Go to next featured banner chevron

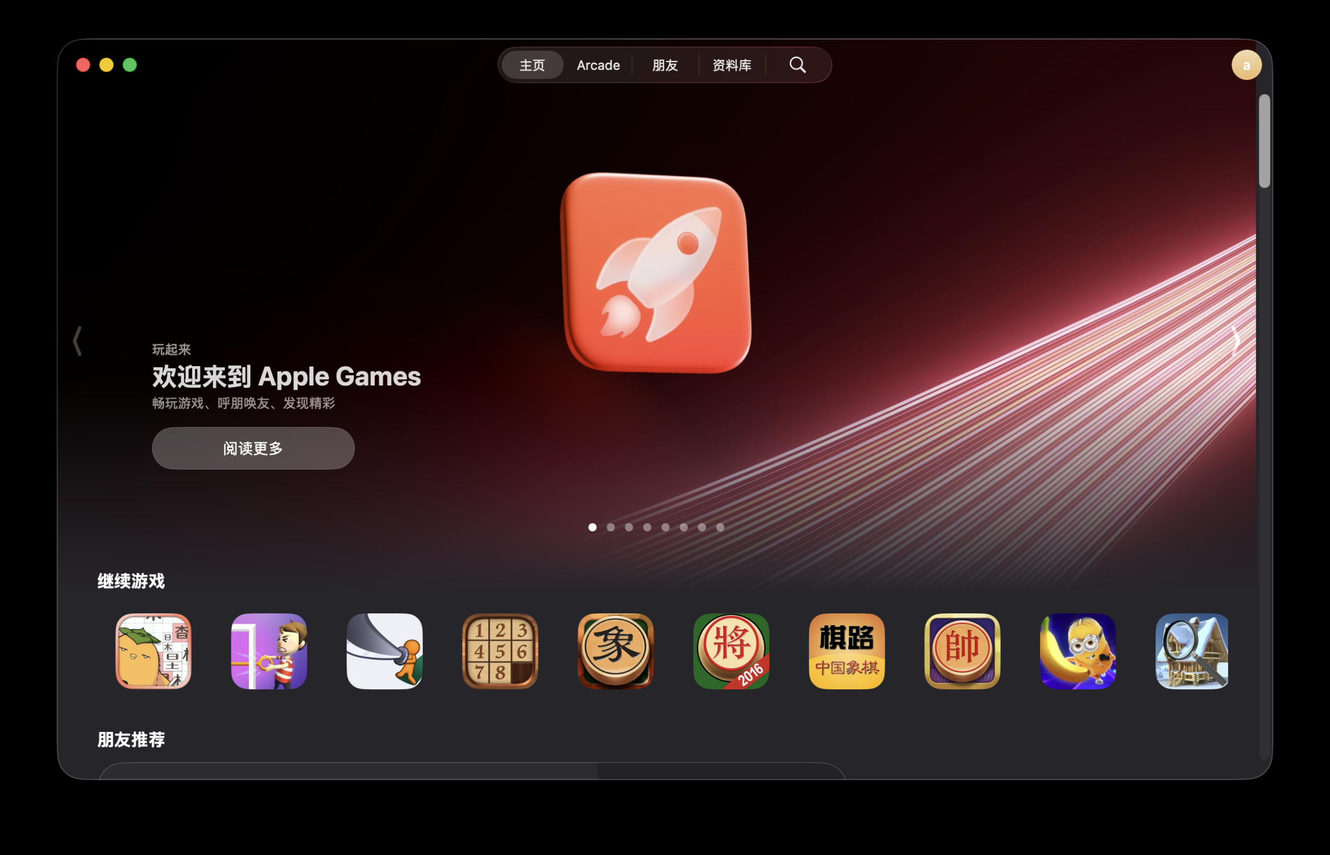[1235, 340]
